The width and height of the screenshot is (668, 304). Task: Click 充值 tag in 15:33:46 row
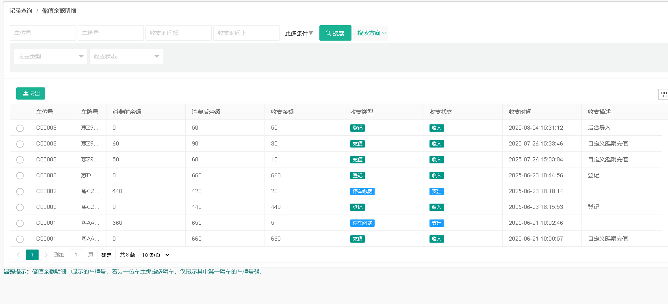(x=358, y=144)
